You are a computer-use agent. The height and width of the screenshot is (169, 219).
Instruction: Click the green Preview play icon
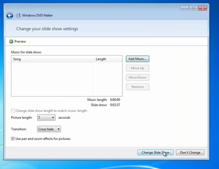11,42
